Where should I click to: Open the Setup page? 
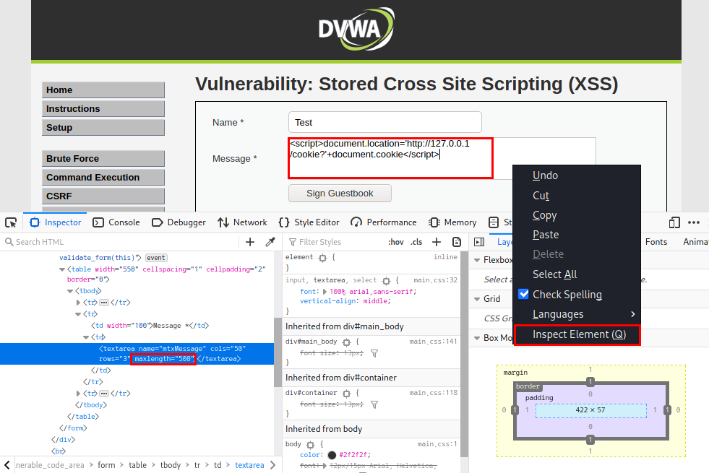pyautogui.click(x=103, y=128)
